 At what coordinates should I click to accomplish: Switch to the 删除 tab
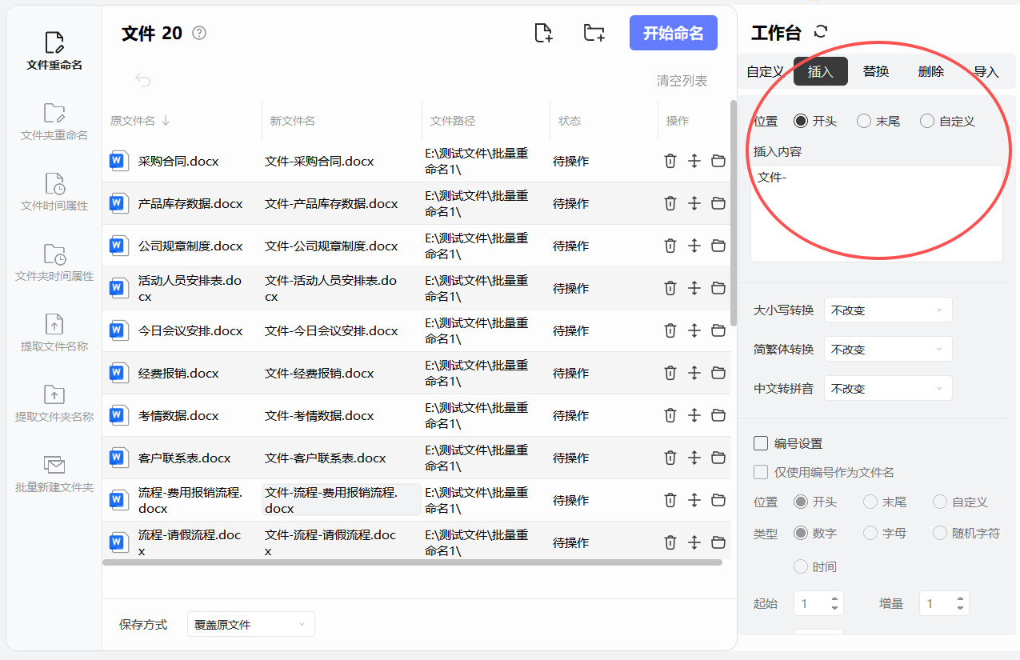click(x=931, y=71)
